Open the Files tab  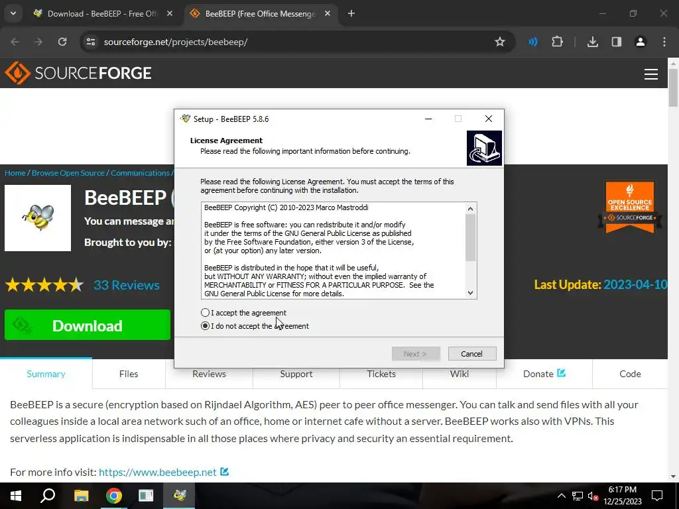129,374
